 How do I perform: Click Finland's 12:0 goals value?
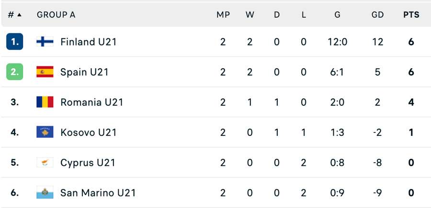(x=337, y=42)
